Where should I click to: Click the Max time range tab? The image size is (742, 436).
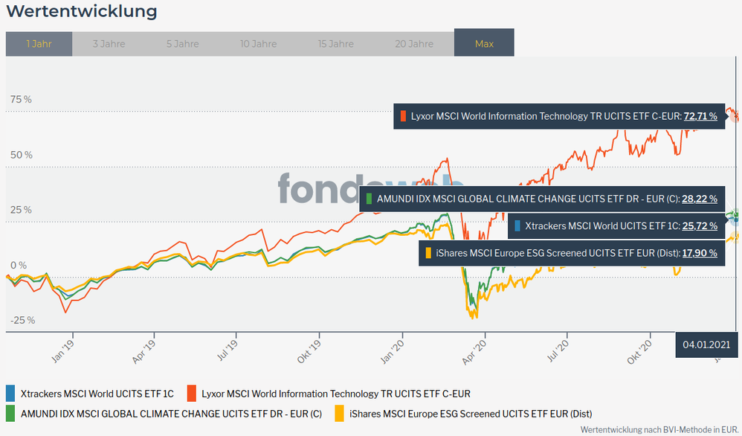point(484,44)
